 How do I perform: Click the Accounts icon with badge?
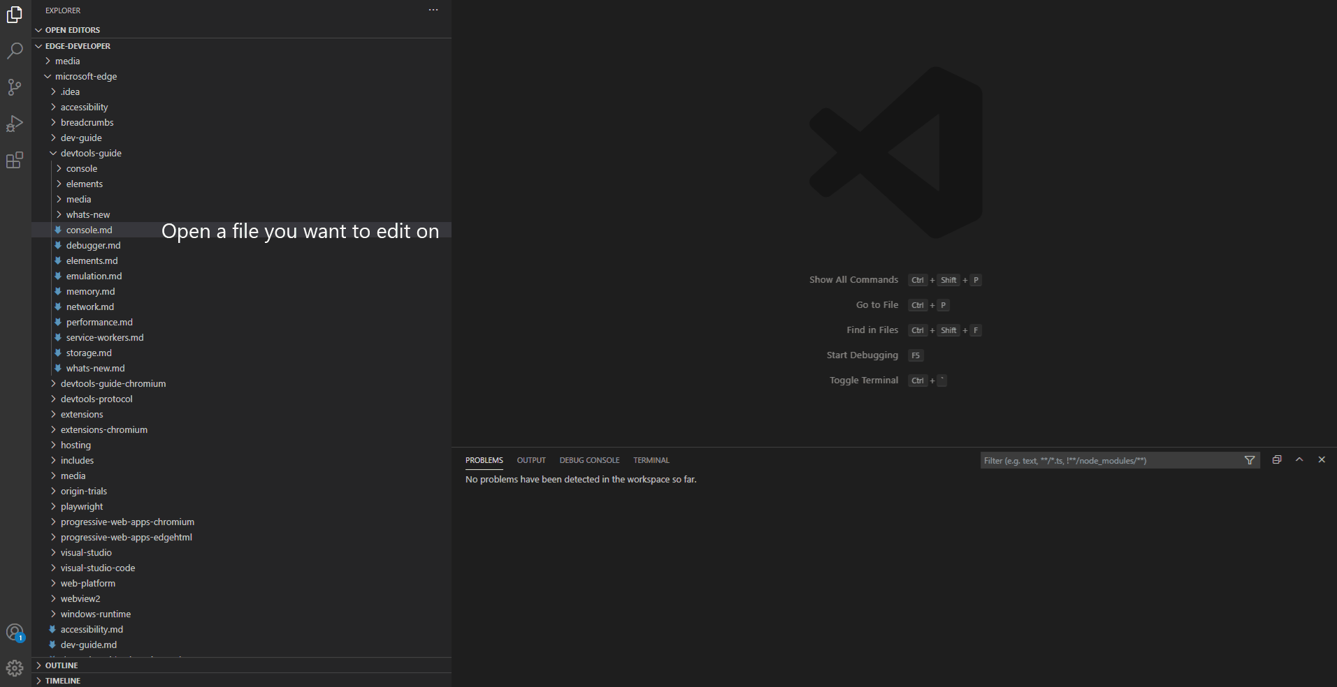pyautogui.click(x=15, y=633)
